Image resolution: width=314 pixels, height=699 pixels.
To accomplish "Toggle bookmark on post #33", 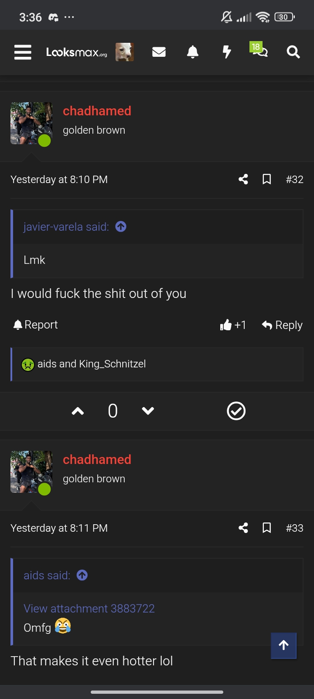I will tap(267, 528).
